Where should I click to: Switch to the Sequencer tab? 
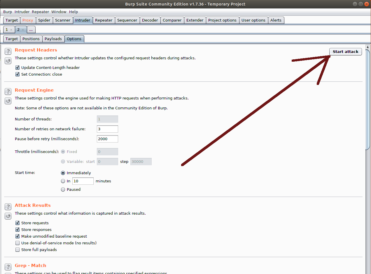127,20
